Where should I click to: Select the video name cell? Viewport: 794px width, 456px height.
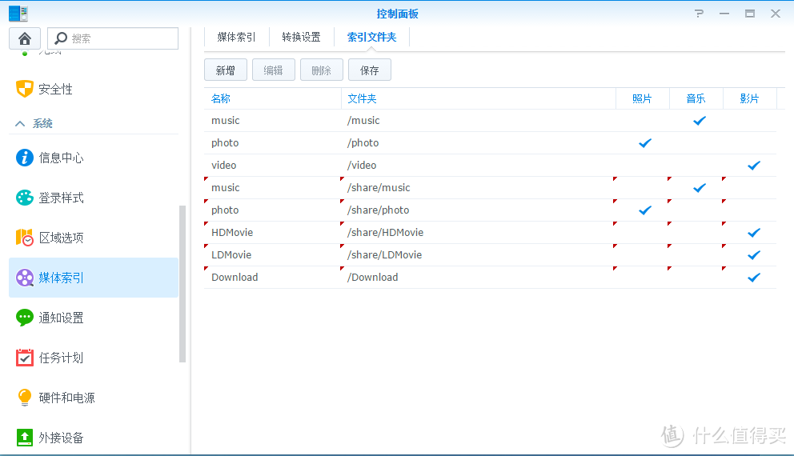point(272,165)
